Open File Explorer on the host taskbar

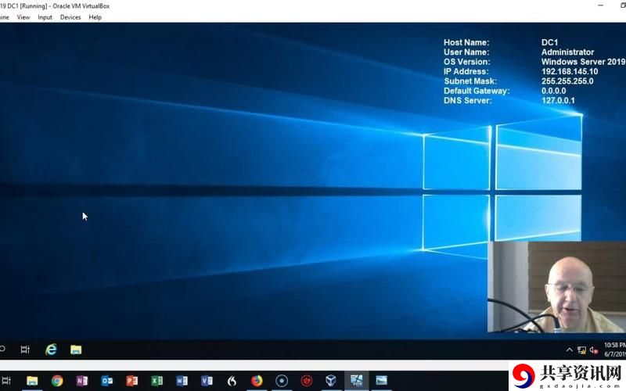[x=32, y=381]
